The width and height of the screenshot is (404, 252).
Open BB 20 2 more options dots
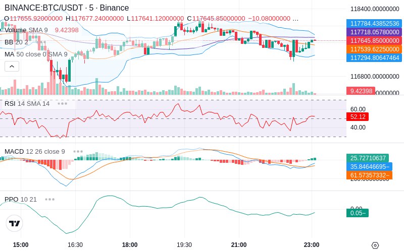click(41, 42)
